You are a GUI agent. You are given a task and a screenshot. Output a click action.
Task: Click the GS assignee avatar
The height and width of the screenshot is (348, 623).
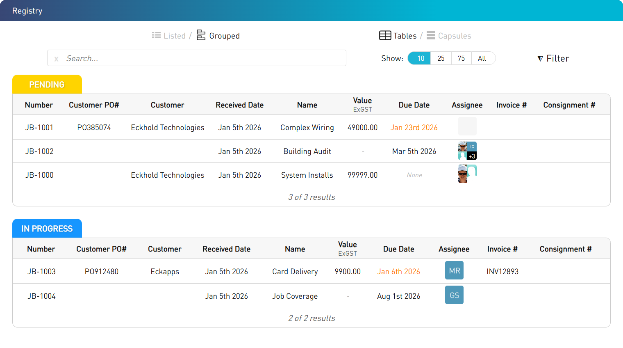(454, 295)
